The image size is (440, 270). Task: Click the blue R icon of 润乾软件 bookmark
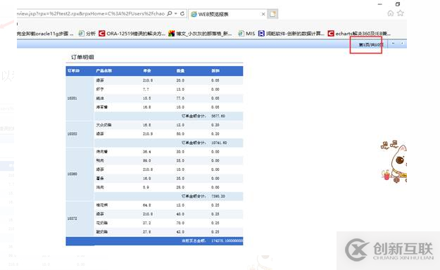[x=261, y=34]
